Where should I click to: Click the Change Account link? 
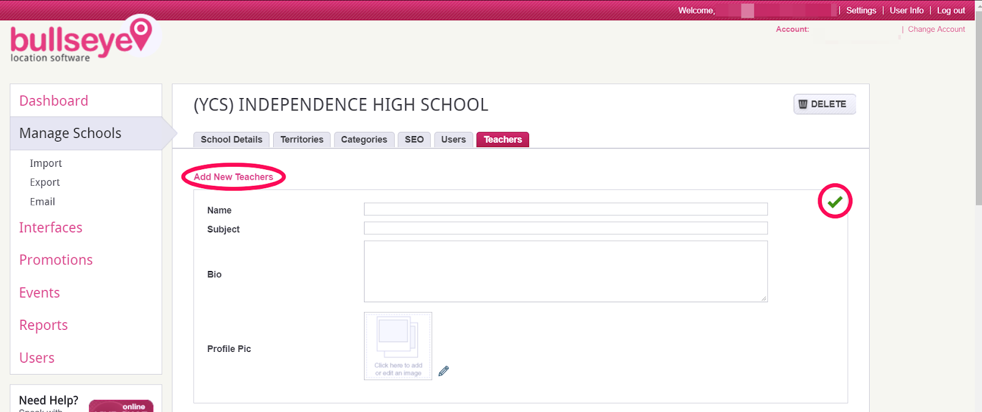coord(936,29)
